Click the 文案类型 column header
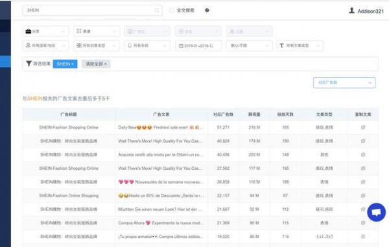The image size is (389, 247). [x=324, y=114]
